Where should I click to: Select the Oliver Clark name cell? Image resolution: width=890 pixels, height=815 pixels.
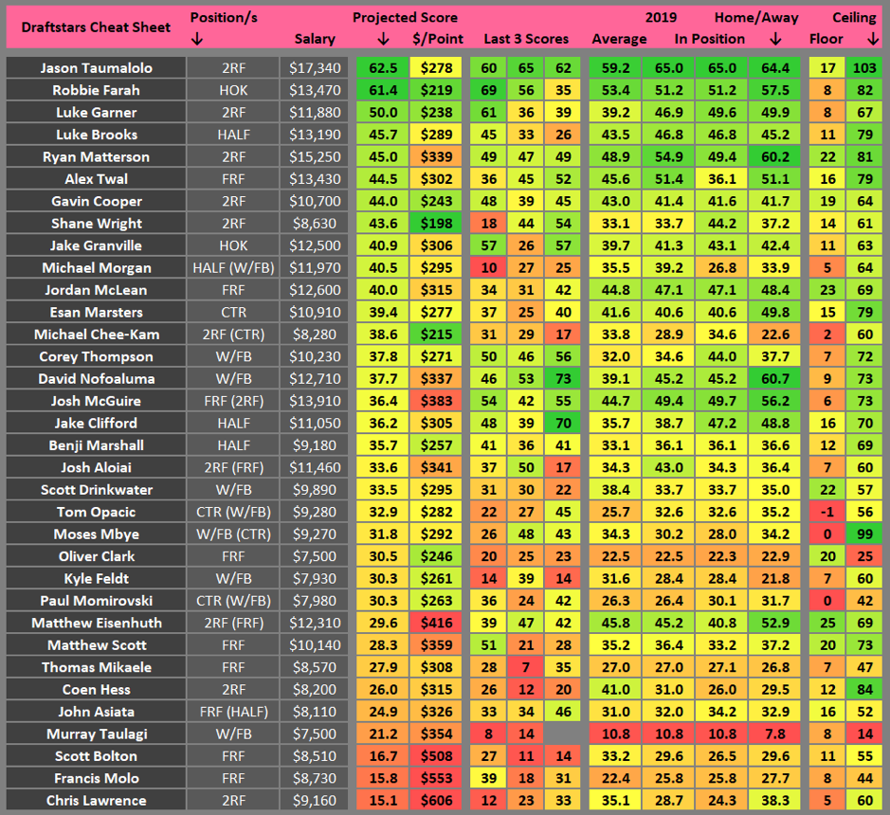tap(96, 556)
